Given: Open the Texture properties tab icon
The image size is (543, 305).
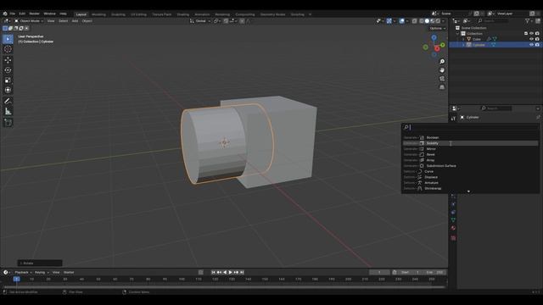Looking at the screenshot, I should click(453, 238).
